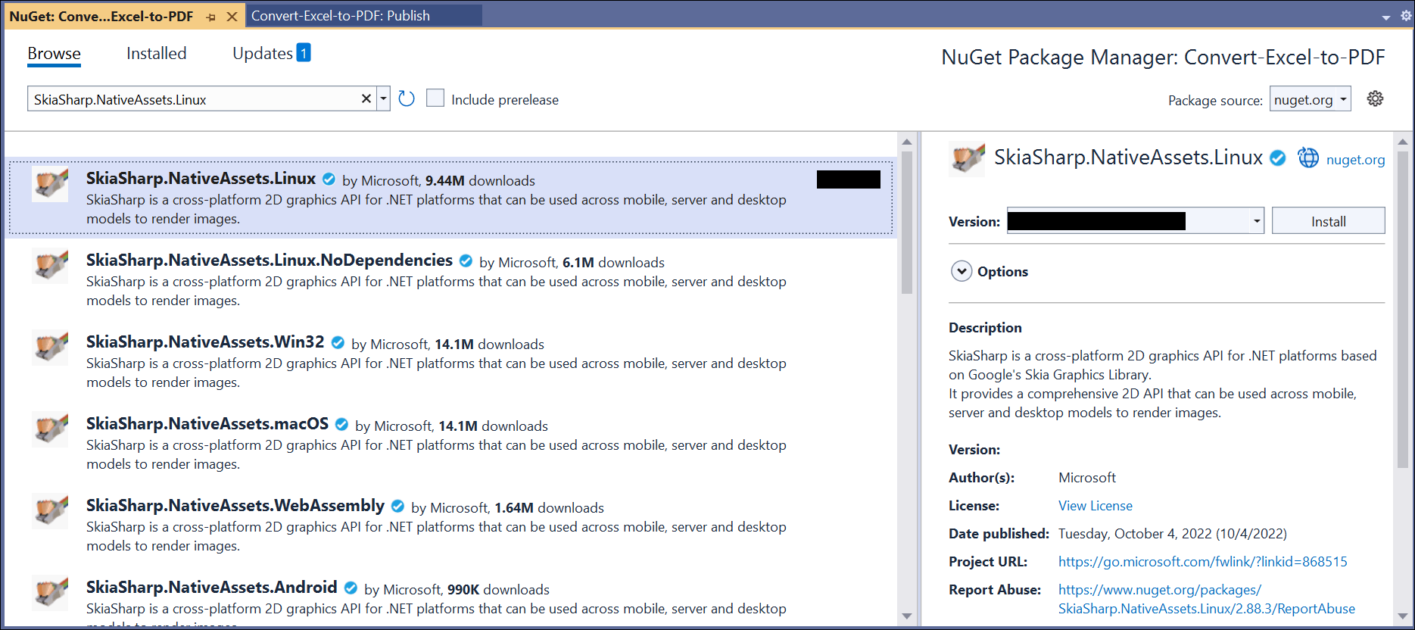Switch to the Installed tab
This screenshot has height=630, width=1415.
tap(156, 54)
